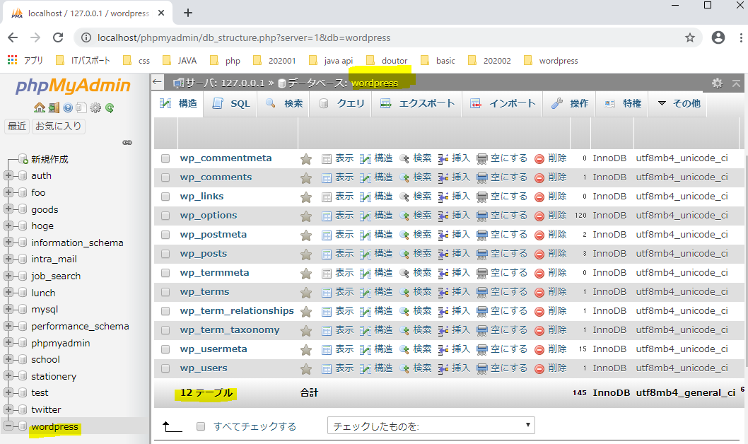748x444 pixels.
Task: Open the navigation panel settings gear icon
Action: pos(95,107)
